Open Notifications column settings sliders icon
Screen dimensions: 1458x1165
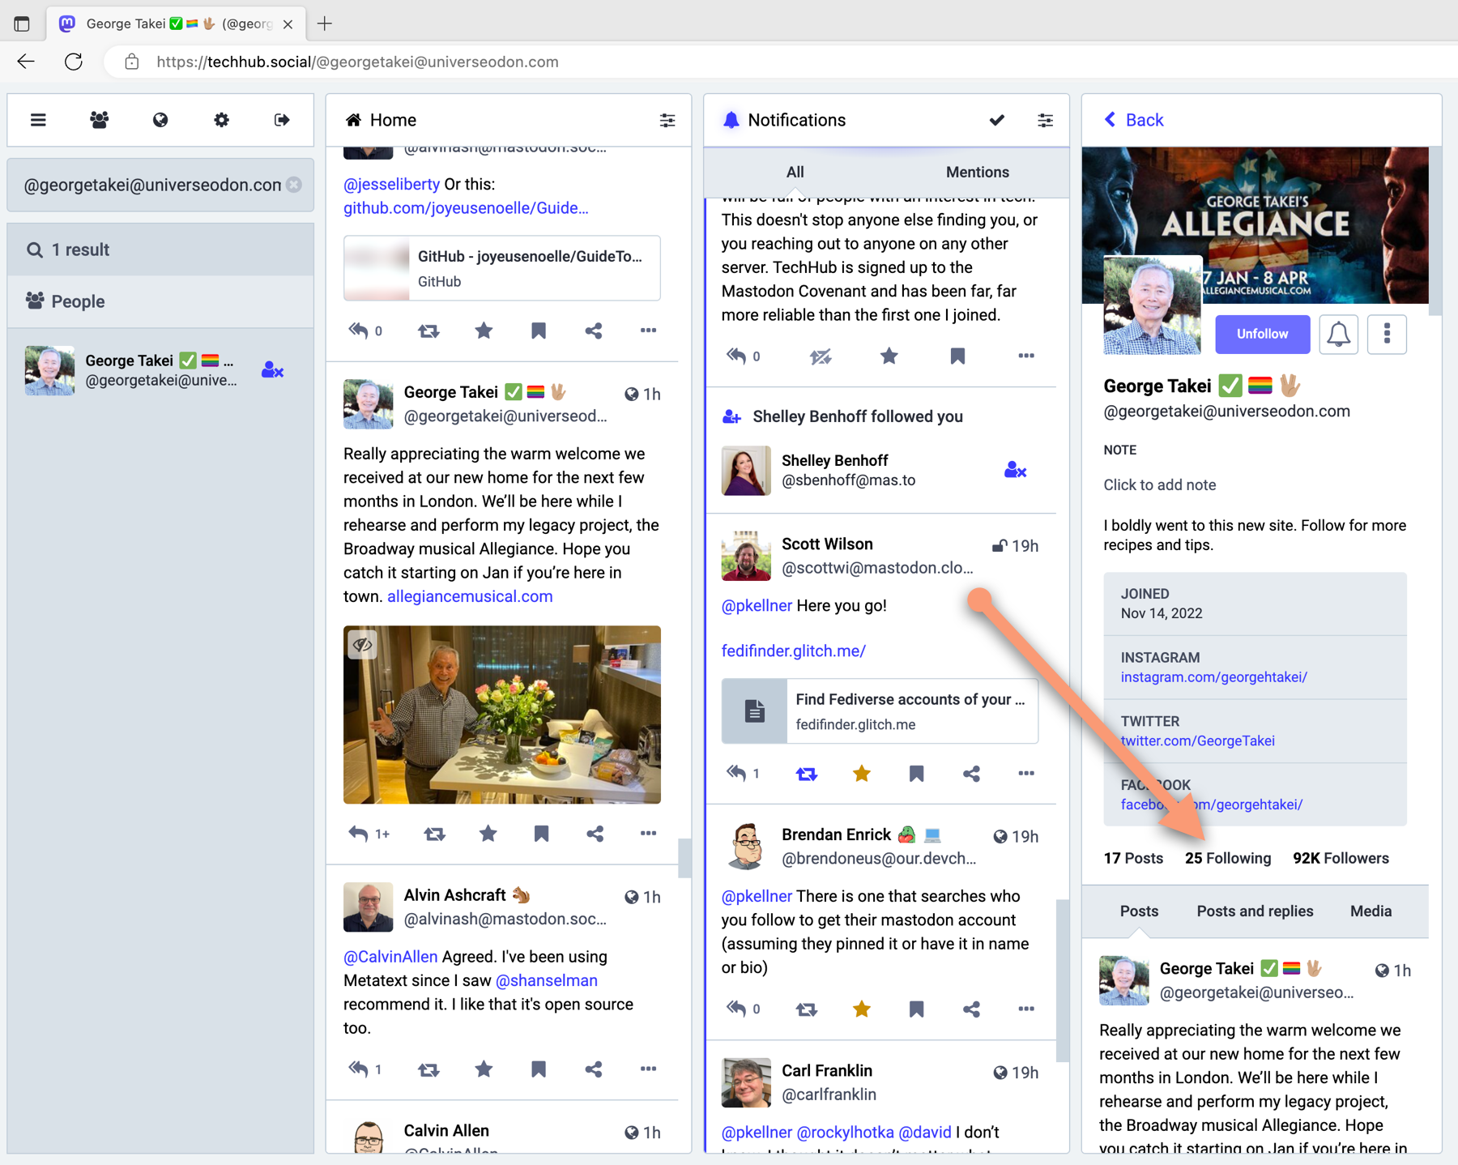[x=1046, y=120]
